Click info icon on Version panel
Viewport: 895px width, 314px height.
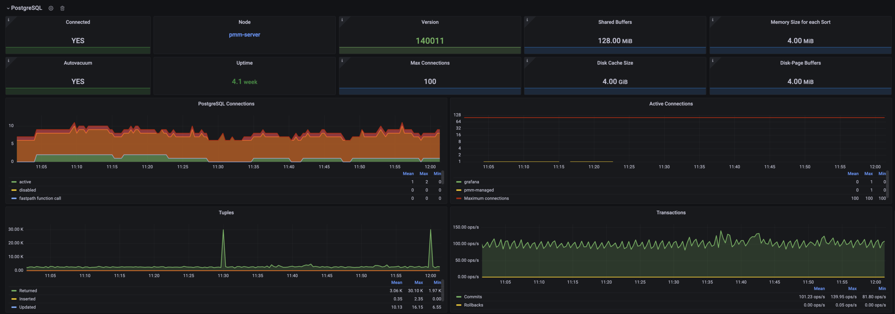pos(342,20)
